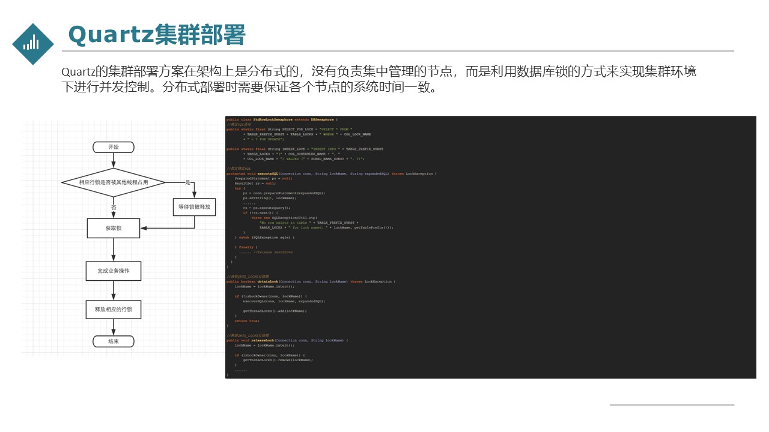Click the "PreparedStatement ps = null;" line
This screenshot has width=769, height=432.
point(263,178)
